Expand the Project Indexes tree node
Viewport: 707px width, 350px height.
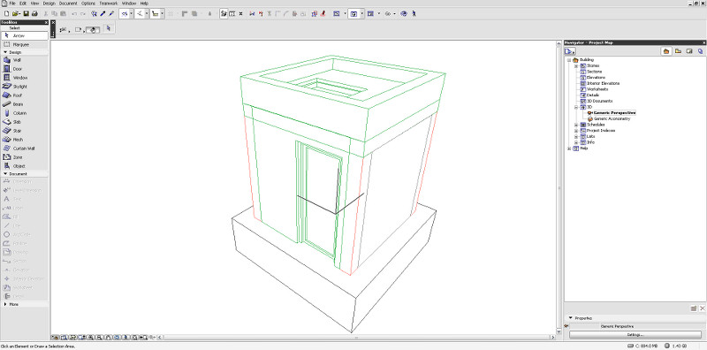pyautogui.click(x=576, y=131)
